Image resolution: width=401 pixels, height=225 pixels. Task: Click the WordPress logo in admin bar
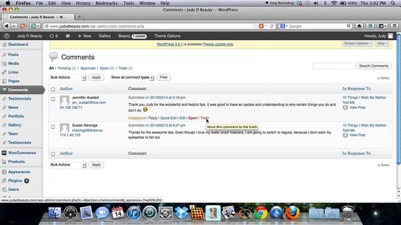coord(7,36)
